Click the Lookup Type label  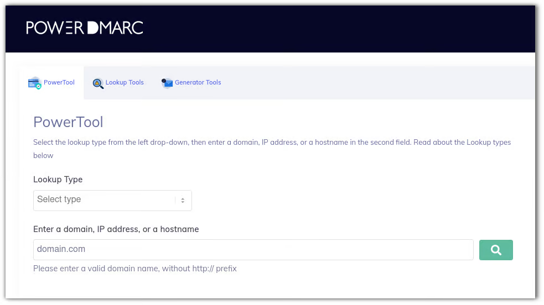(x=58, y=180)
